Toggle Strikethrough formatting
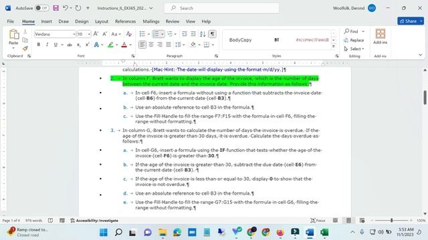 [70, 45]
